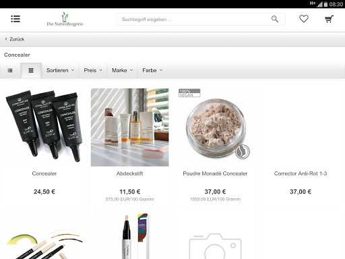Open the Living Nature Concealer tubes image

[x=44, y=127]
